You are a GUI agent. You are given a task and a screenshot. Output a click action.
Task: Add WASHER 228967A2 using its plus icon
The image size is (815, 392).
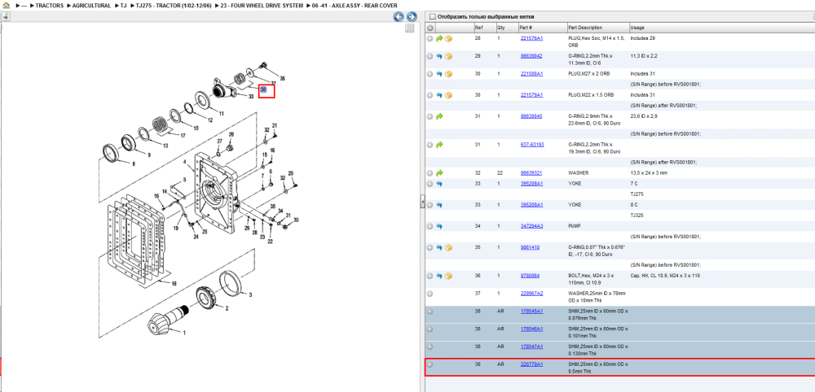coord(430,294)
